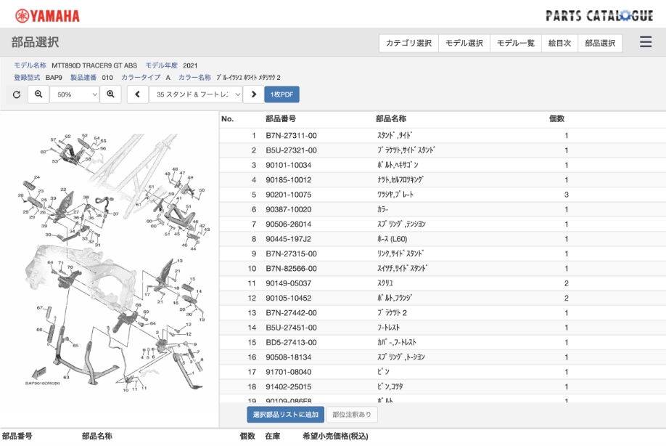Click 選択部品リストに追加 button
The width and height of the screenshot is (666, 446).
(285, 415)
